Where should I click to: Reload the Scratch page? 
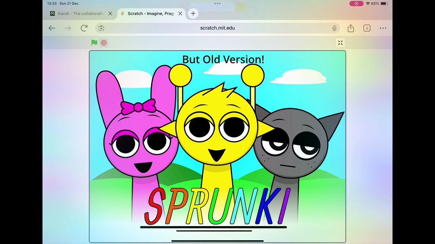(84, 28)
